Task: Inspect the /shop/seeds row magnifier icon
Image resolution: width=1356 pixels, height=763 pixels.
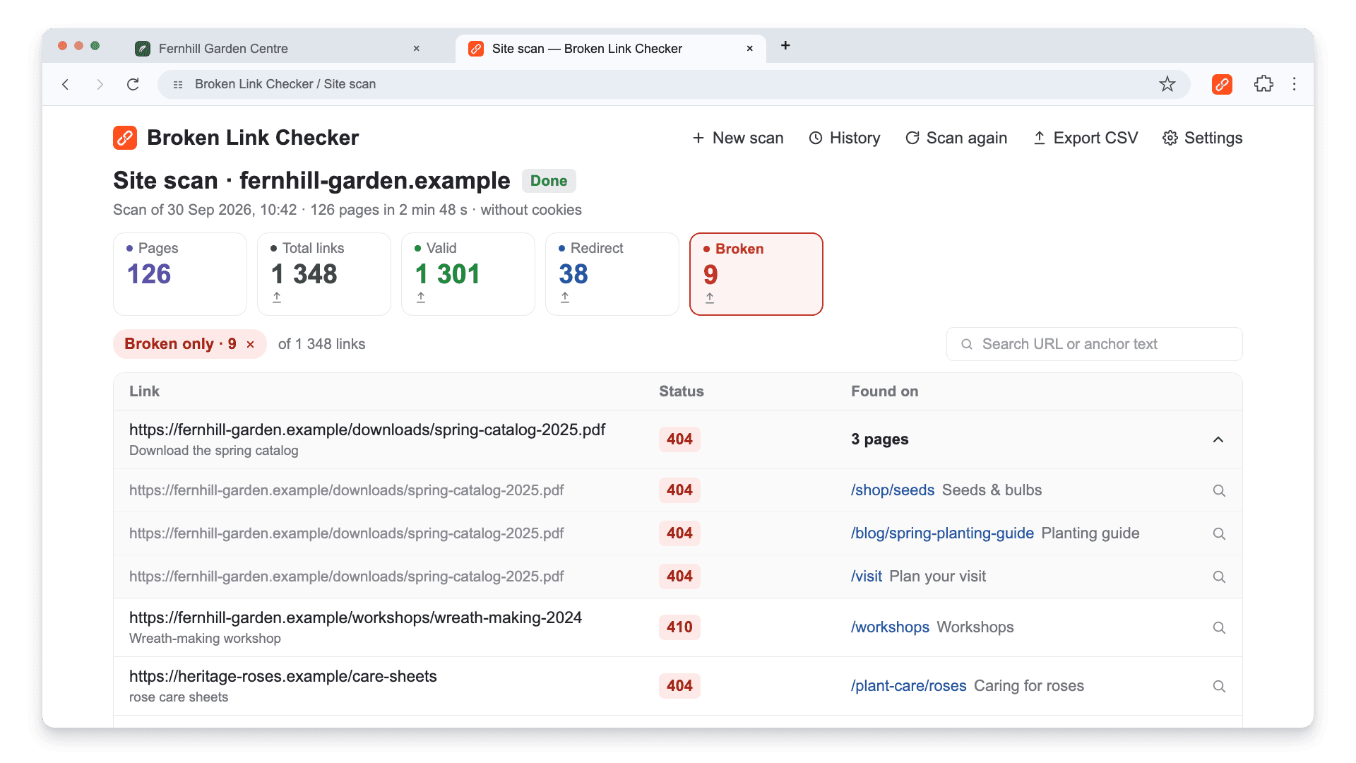Action: pyautogui.click(x=1219, y=490)
